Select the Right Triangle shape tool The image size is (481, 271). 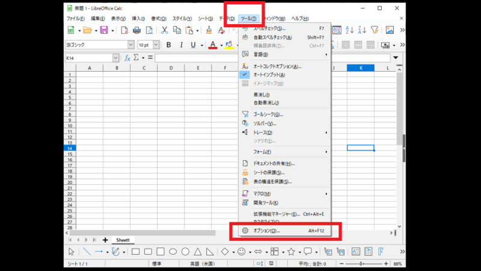coord(210,252)
